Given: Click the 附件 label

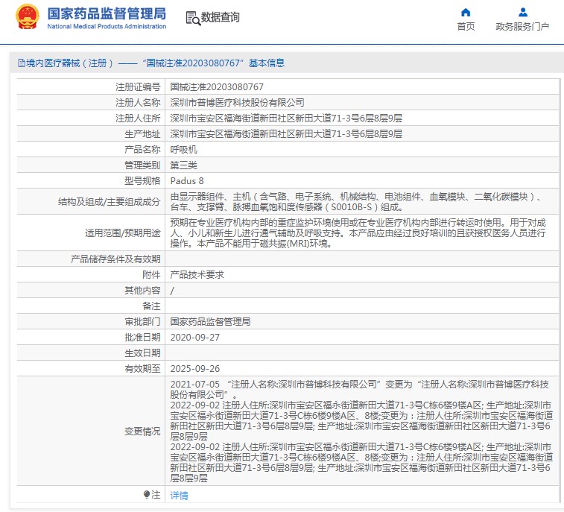Looking at the screenshot, I should tap(151, 274).
